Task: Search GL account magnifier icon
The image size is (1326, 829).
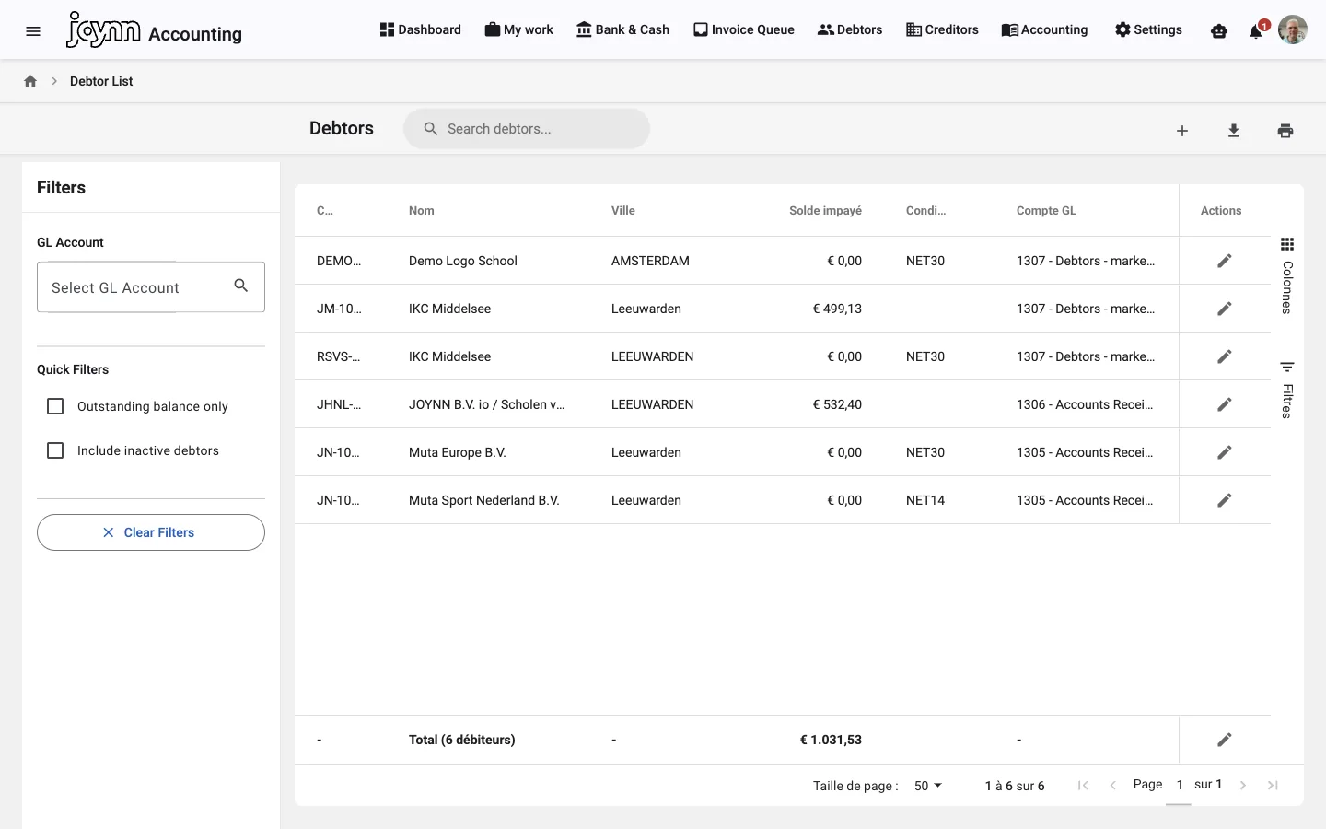Action: (x=241, y=286)
